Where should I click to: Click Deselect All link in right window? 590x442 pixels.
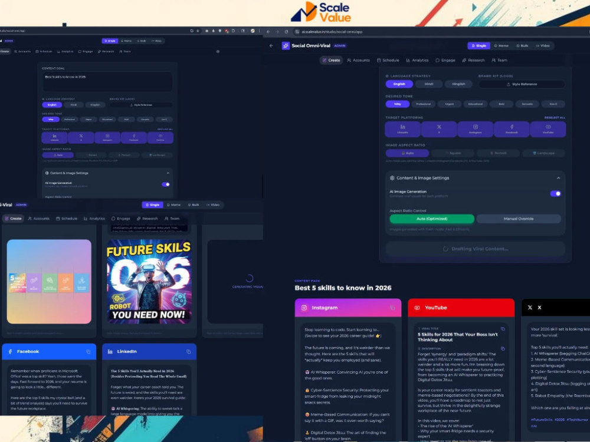click(x=555, y=118)
